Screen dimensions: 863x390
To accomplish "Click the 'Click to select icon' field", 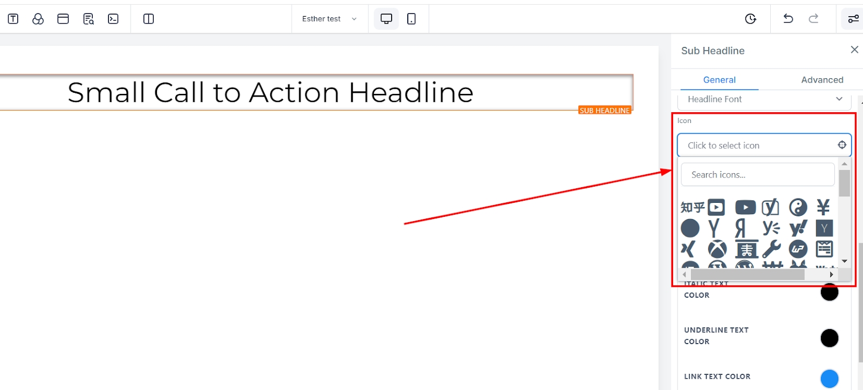I will (x=764, y=145).
